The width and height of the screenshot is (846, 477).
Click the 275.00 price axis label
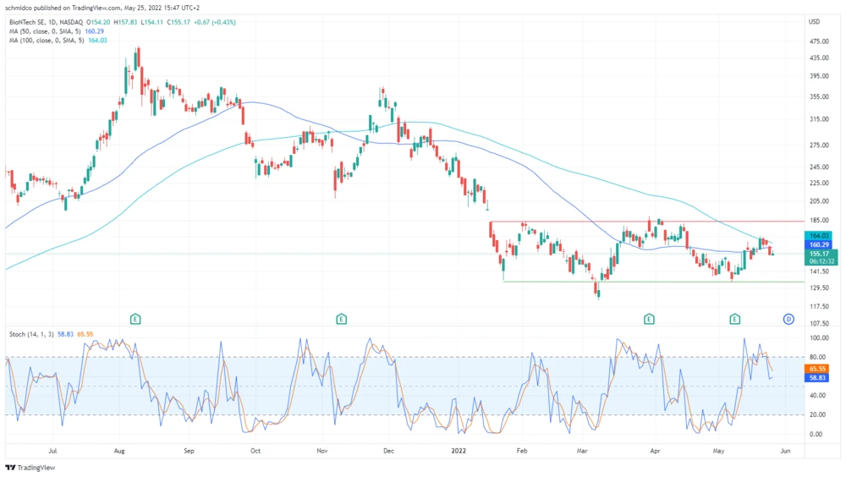819,145
